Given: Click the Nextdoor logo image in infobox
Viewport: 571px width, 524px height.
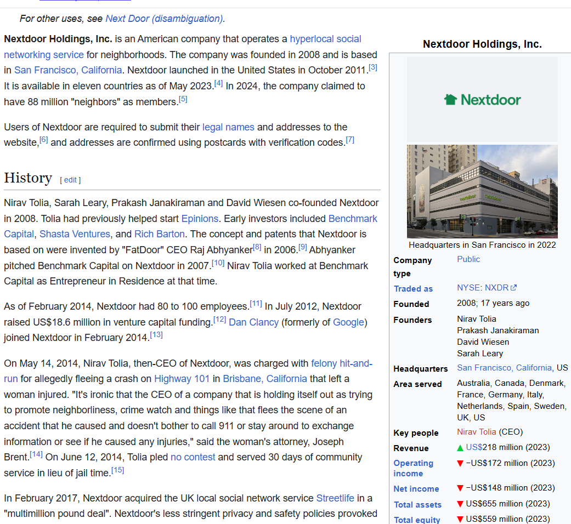Looking at the screenshot, I should [482, 100].
